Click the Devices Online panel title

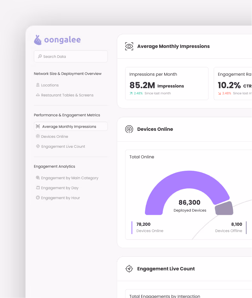tap(155, 129)
